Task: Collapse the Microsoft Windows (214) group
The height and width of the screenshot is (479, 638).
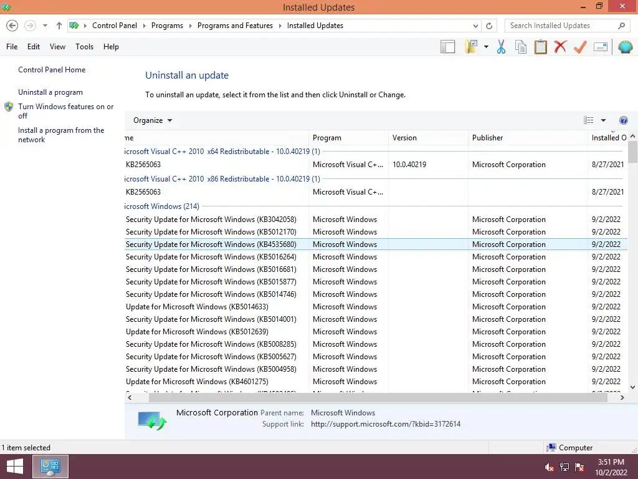Action: pyautogui.click(x=162, y=206)
